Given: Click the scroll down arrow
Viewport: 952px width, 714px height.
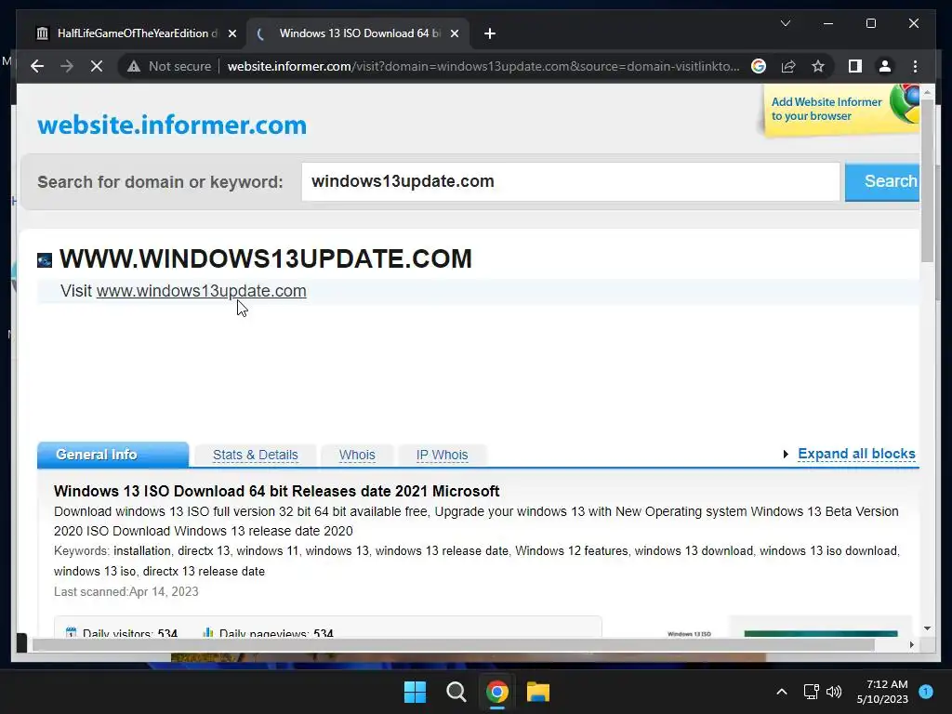Looking at the screenshot, I should 927,628.
